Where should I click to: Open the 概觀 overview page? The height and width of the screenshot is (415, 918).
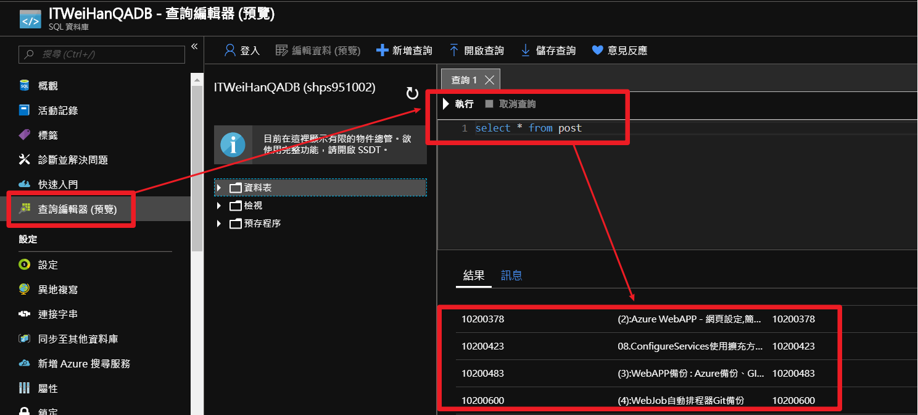[48, 86]
